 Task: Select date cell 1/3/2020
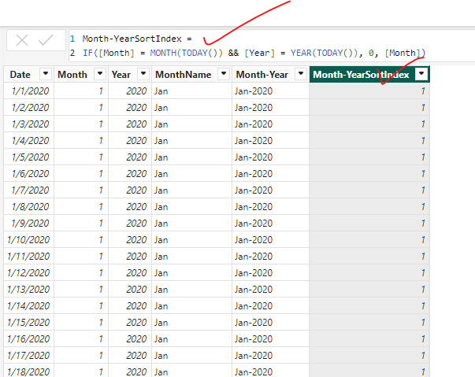tap(30, 124)
